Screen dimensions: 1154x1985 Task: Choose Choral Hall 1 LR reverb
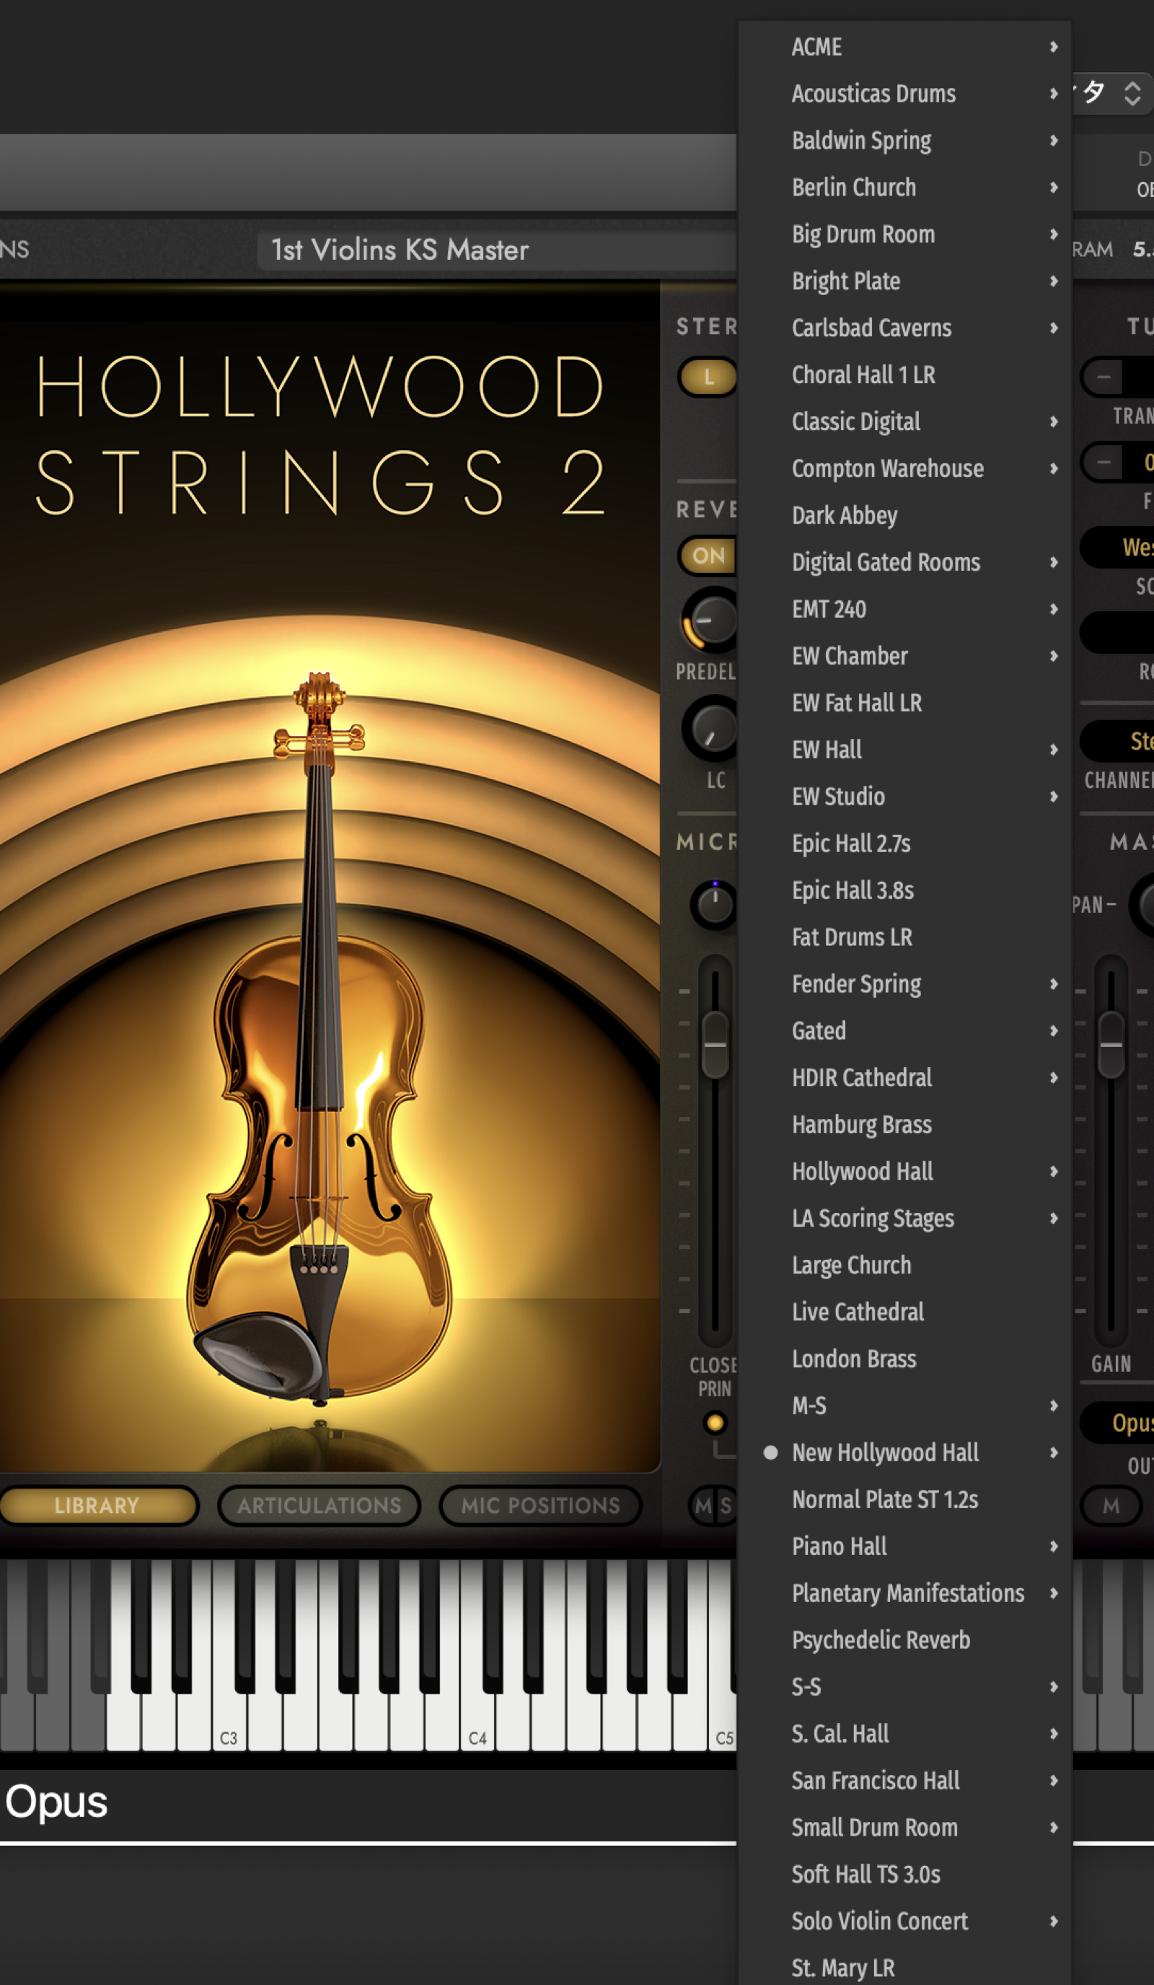pyautogui.click(x=904, y=375)
